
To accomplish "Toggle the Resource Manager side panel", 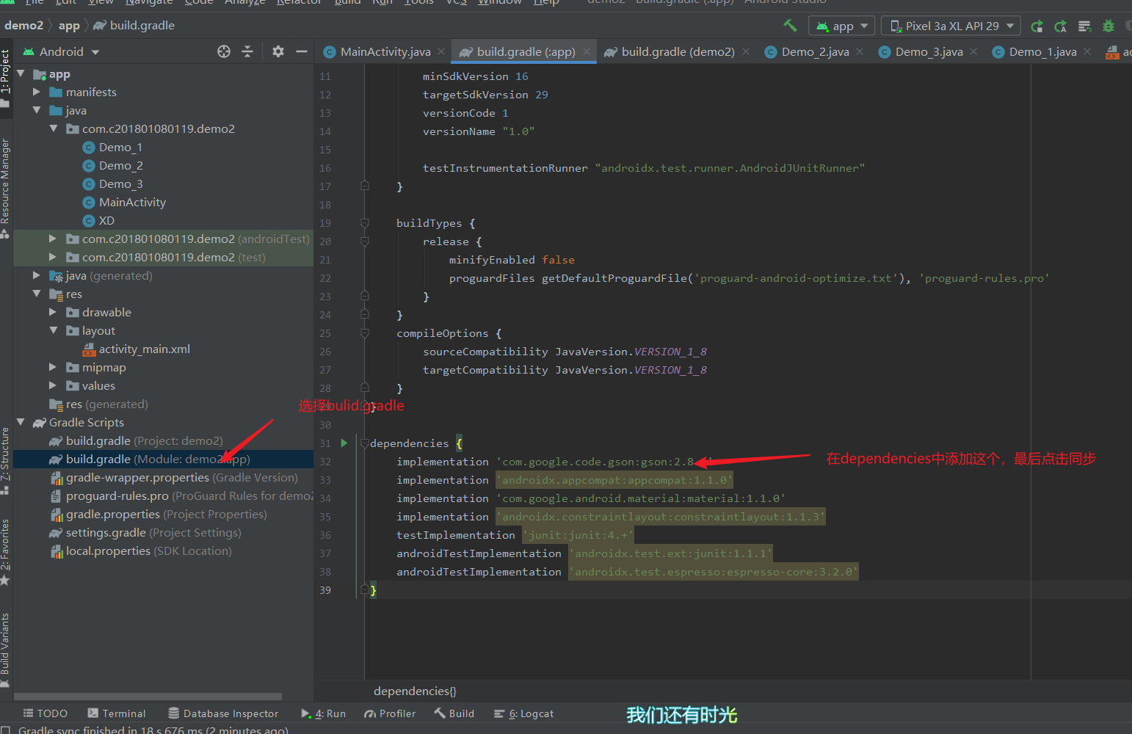I will 5,188.
